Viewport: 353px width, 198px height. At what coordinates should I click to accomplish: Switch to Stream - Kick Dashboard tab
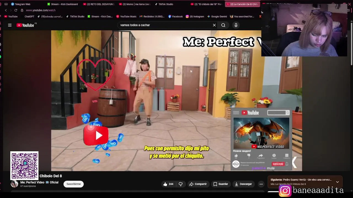pos(63,4)
